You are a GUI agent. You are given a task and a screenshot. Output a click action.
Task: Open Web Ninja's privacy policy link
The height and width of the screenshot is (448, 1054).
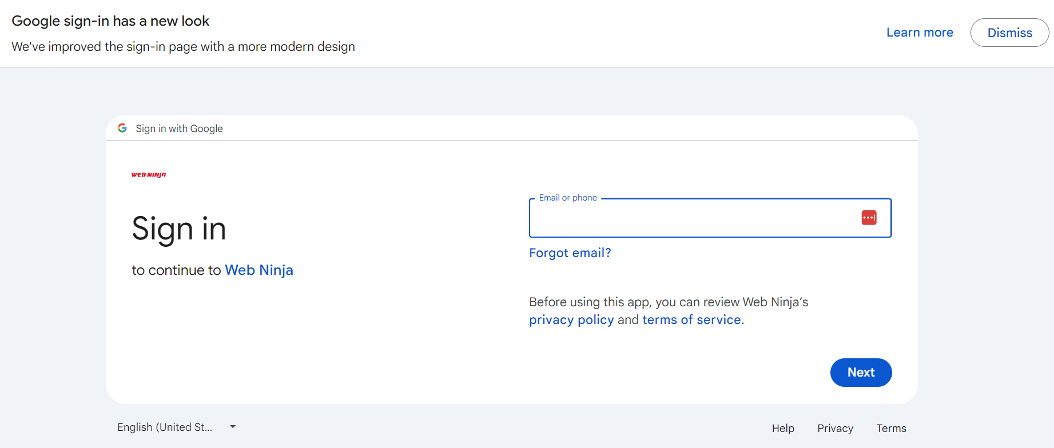tap(571, 320)
